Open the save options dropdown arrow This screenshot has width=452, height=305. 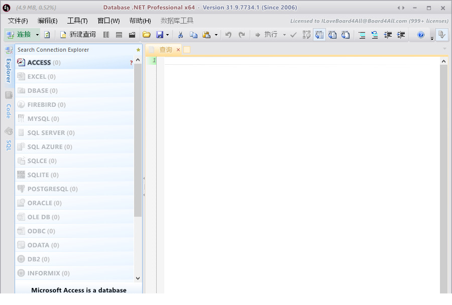point(167,35)
